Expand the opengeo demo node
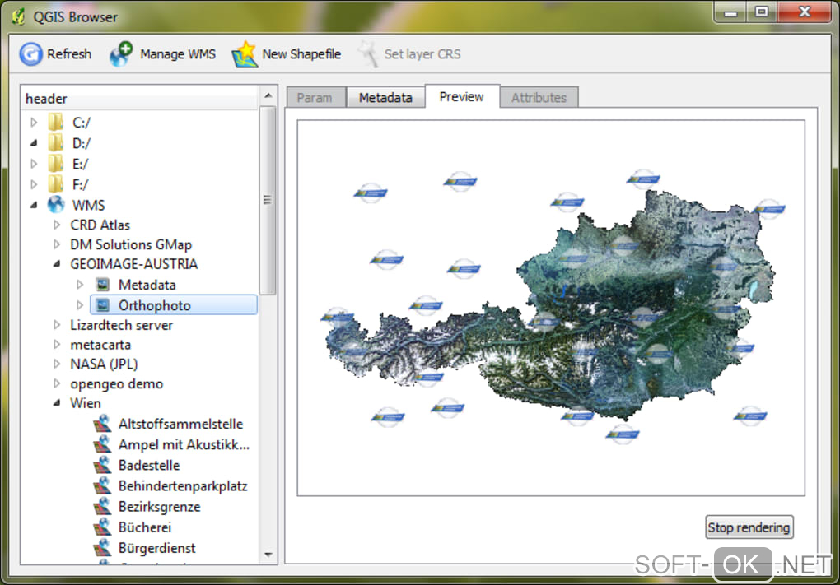Viewport: 840px width, 585px height. pos(57,383)
